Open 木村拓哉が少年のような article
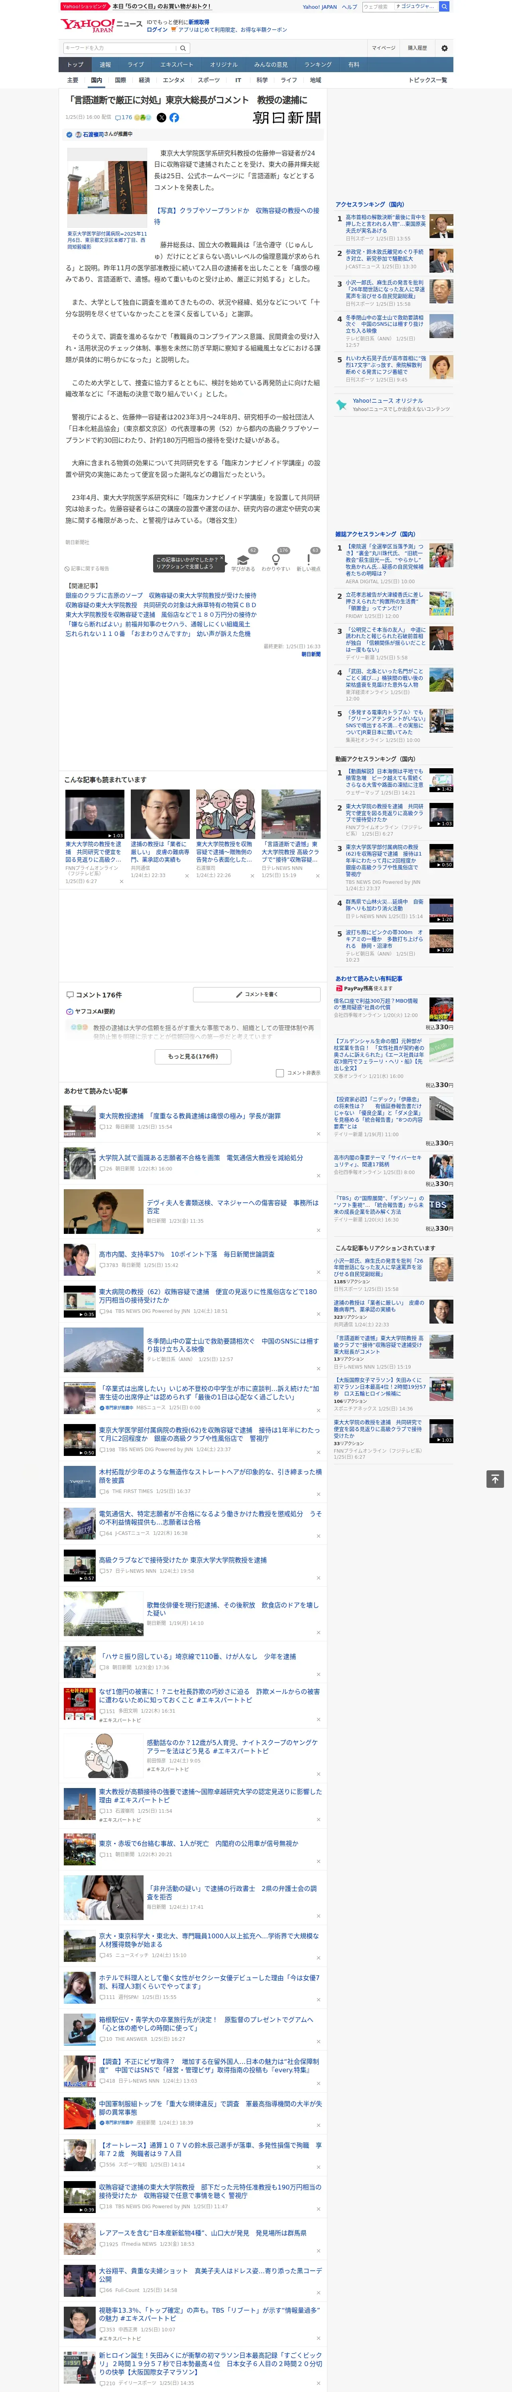 [210, 1475]
